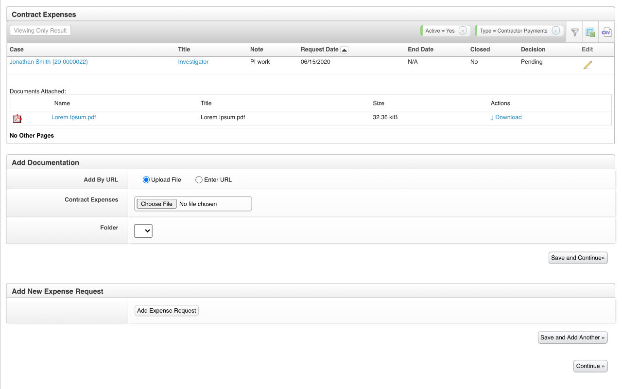Sort by the Note column header
622x389 pixels.
coord(257,49)
